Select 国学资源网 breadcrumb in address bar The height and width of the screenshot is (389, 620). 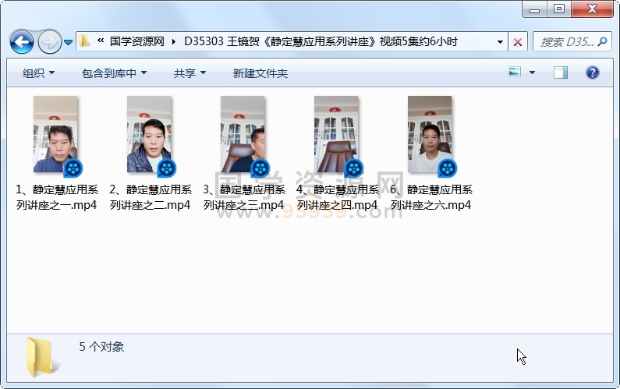[x=136, y=41]
